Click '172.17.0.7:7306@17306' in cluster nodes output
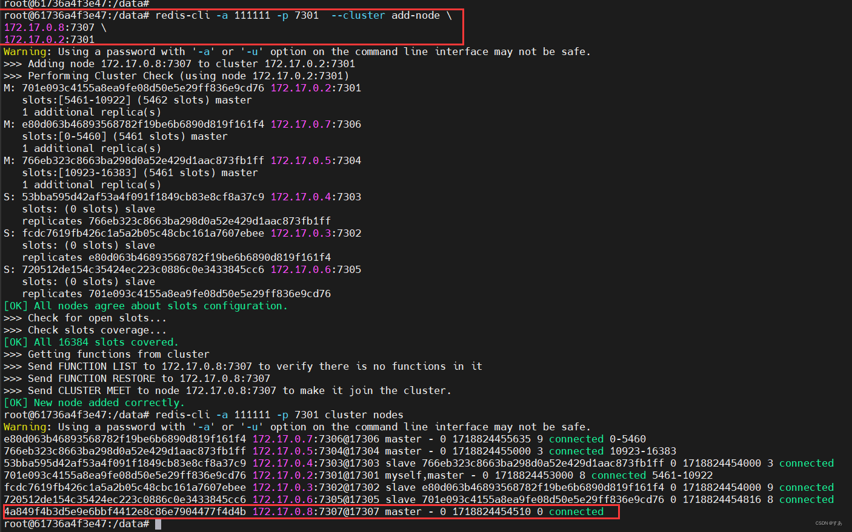The image size is (852, 532). (316, 439)
